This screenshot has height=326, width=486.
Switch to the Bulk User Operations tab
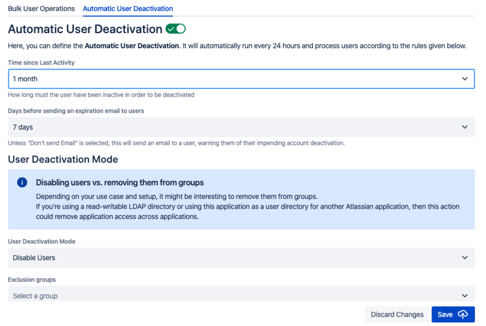click(x=41, y=9)
